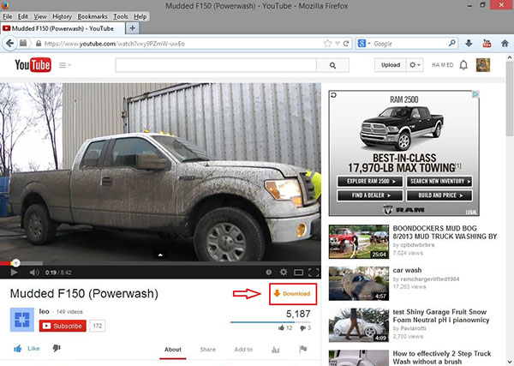The height and width of the screenshot is (366, 514).
Task: Reload the page with refresh icon
Action: pos(346,44)
